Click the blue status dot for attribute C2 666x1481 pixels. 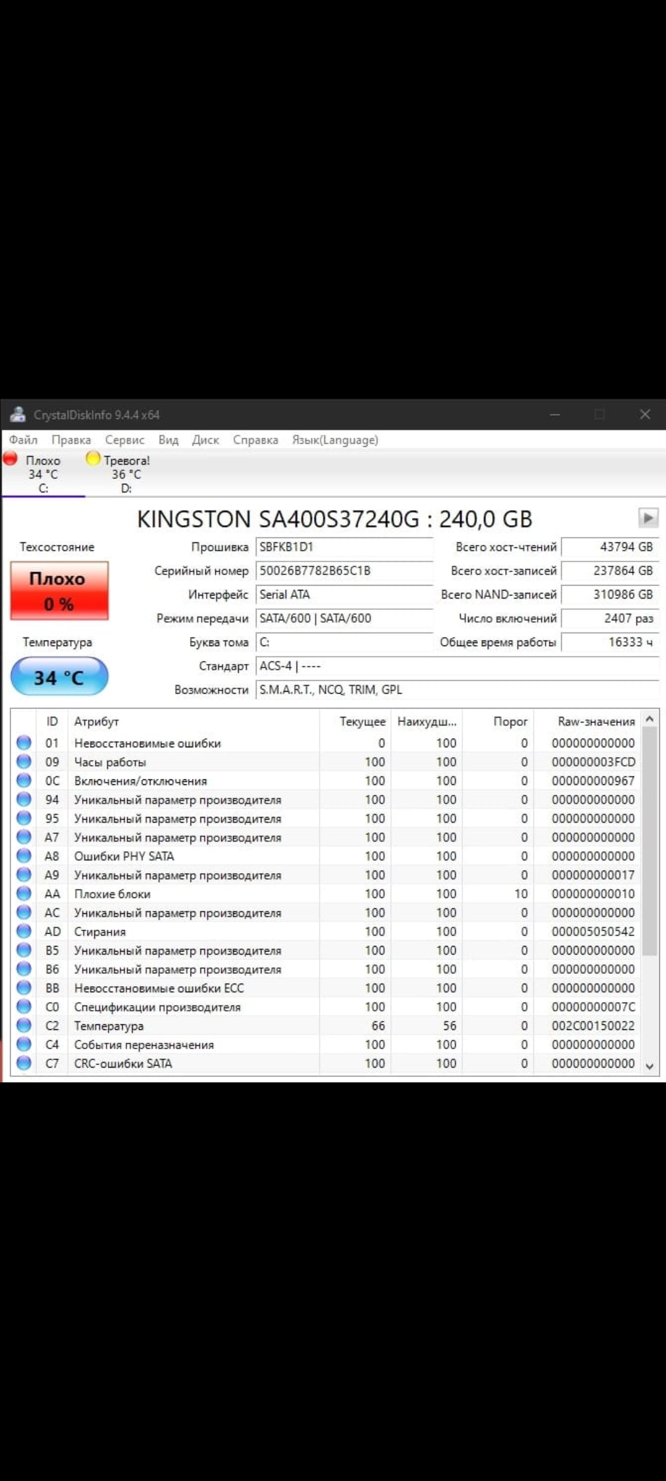24,1025
